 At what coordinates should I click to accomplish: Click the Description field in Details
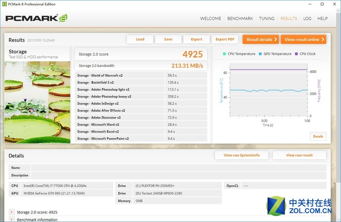coord(178,176)
